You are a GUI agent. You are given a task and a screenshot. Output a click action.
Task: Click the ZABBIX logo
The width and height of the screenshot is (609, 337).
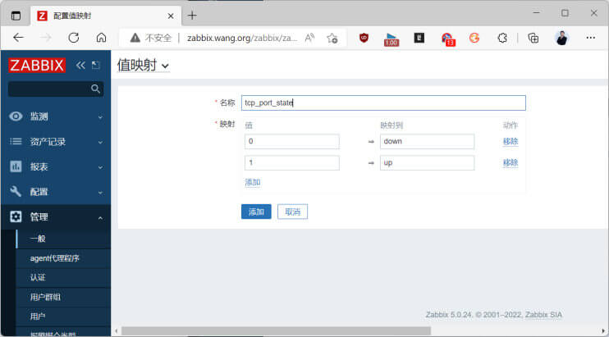(37, 65)
